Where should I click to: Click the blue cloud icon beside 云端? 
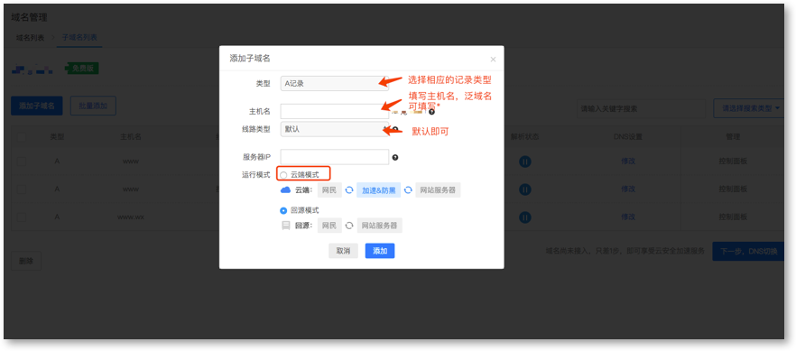[285, 190]
